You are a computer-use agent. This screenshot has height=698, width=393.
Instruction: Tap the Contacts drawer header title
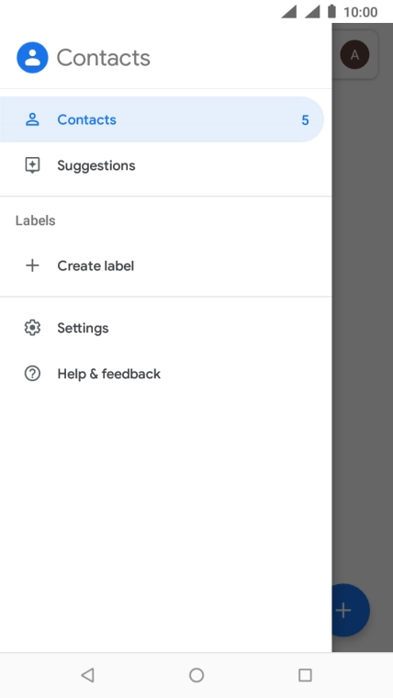pos(103,58)
